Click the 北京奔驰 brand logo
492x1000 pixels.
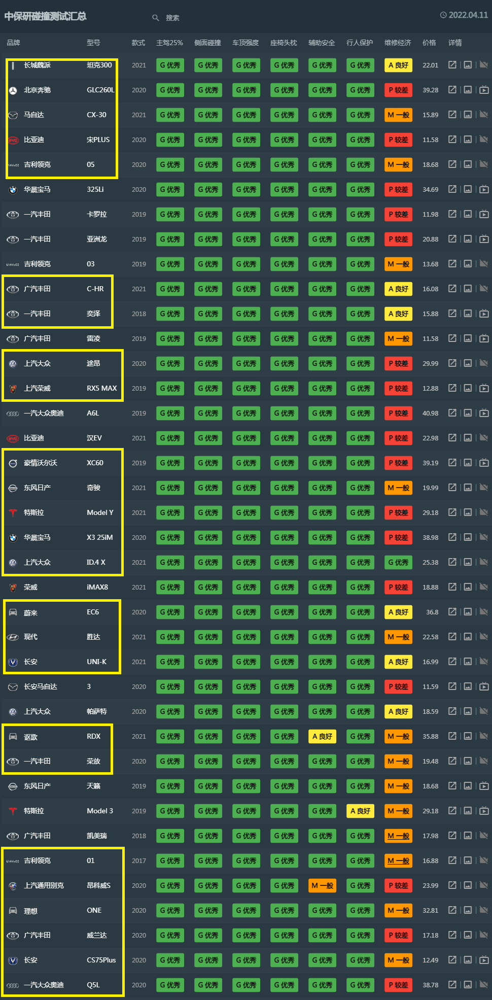13,90
